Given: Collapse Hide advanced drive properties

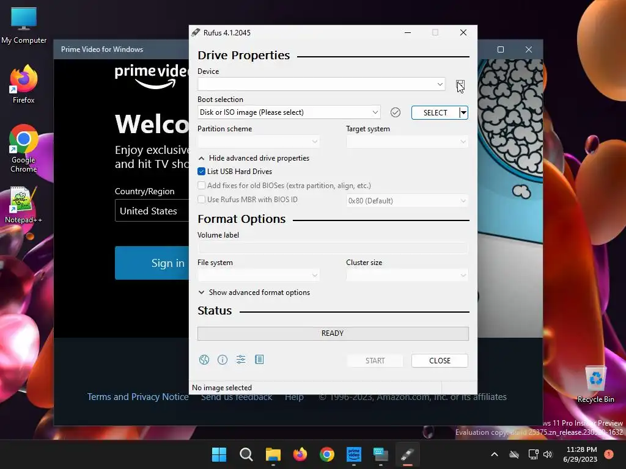Looking at the screenshot, I should point(254,158).
